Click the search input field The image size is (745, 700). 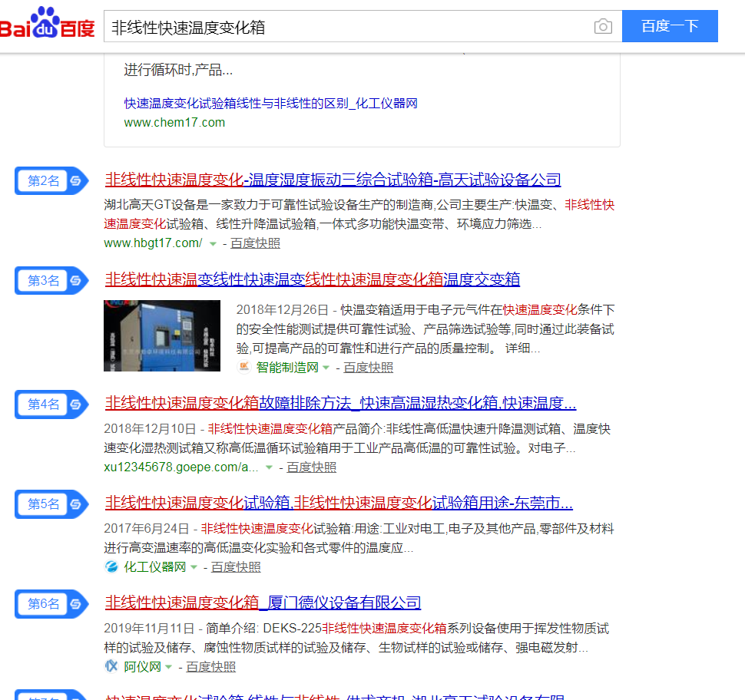click(x=346, y=27)
